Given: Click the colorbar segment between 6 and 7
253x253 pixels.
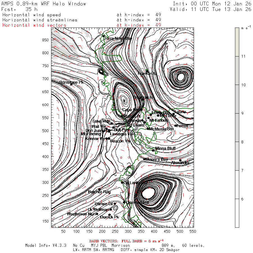Looking at the screenshot, I should pos(237,185).
